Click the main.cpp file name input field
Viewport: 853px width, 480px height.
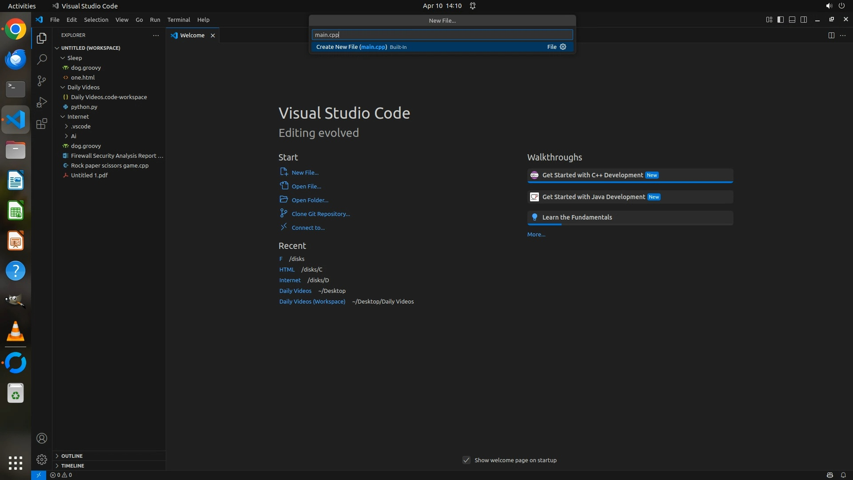coord(442,35)
